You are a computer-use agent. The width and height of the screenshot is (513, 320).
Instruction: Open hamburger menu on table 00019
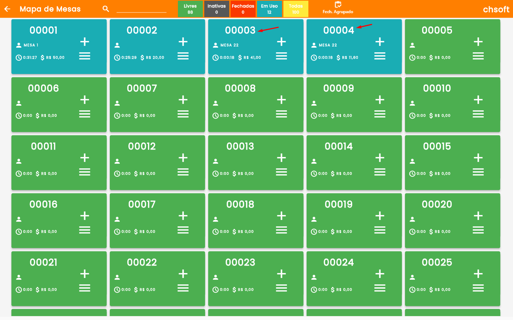[x=380, y=230]
